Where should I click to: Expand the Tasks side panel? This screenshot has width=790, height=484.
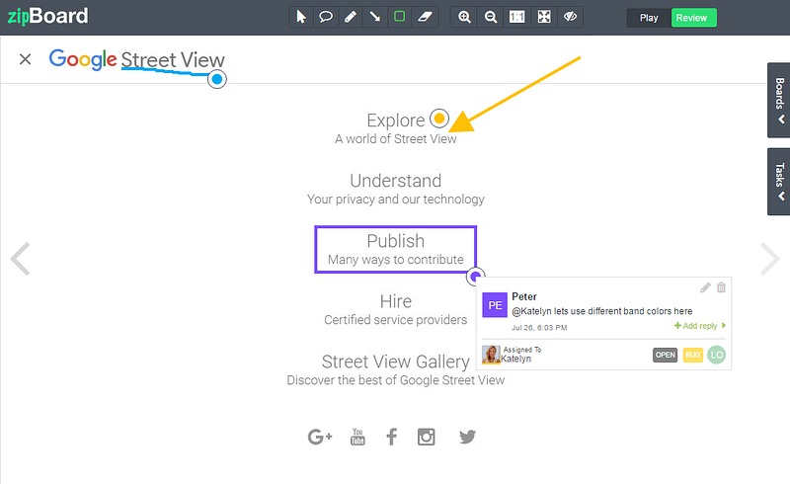pyautogui.click(x=779, y=182)
